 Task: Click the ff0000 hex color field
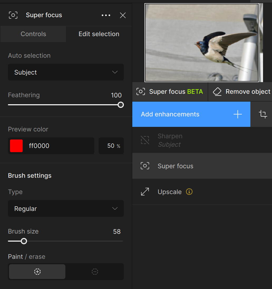(x=51, y=146)
